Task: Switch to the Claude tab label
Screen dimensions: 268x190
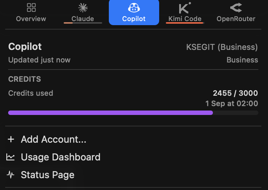Action: [83, 19]
